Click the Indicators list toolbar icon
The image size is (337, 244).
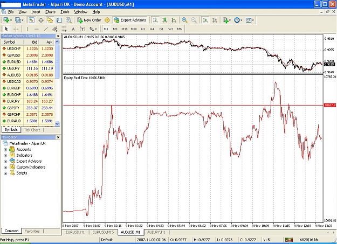pyautogui.click(x=225, y=20)
